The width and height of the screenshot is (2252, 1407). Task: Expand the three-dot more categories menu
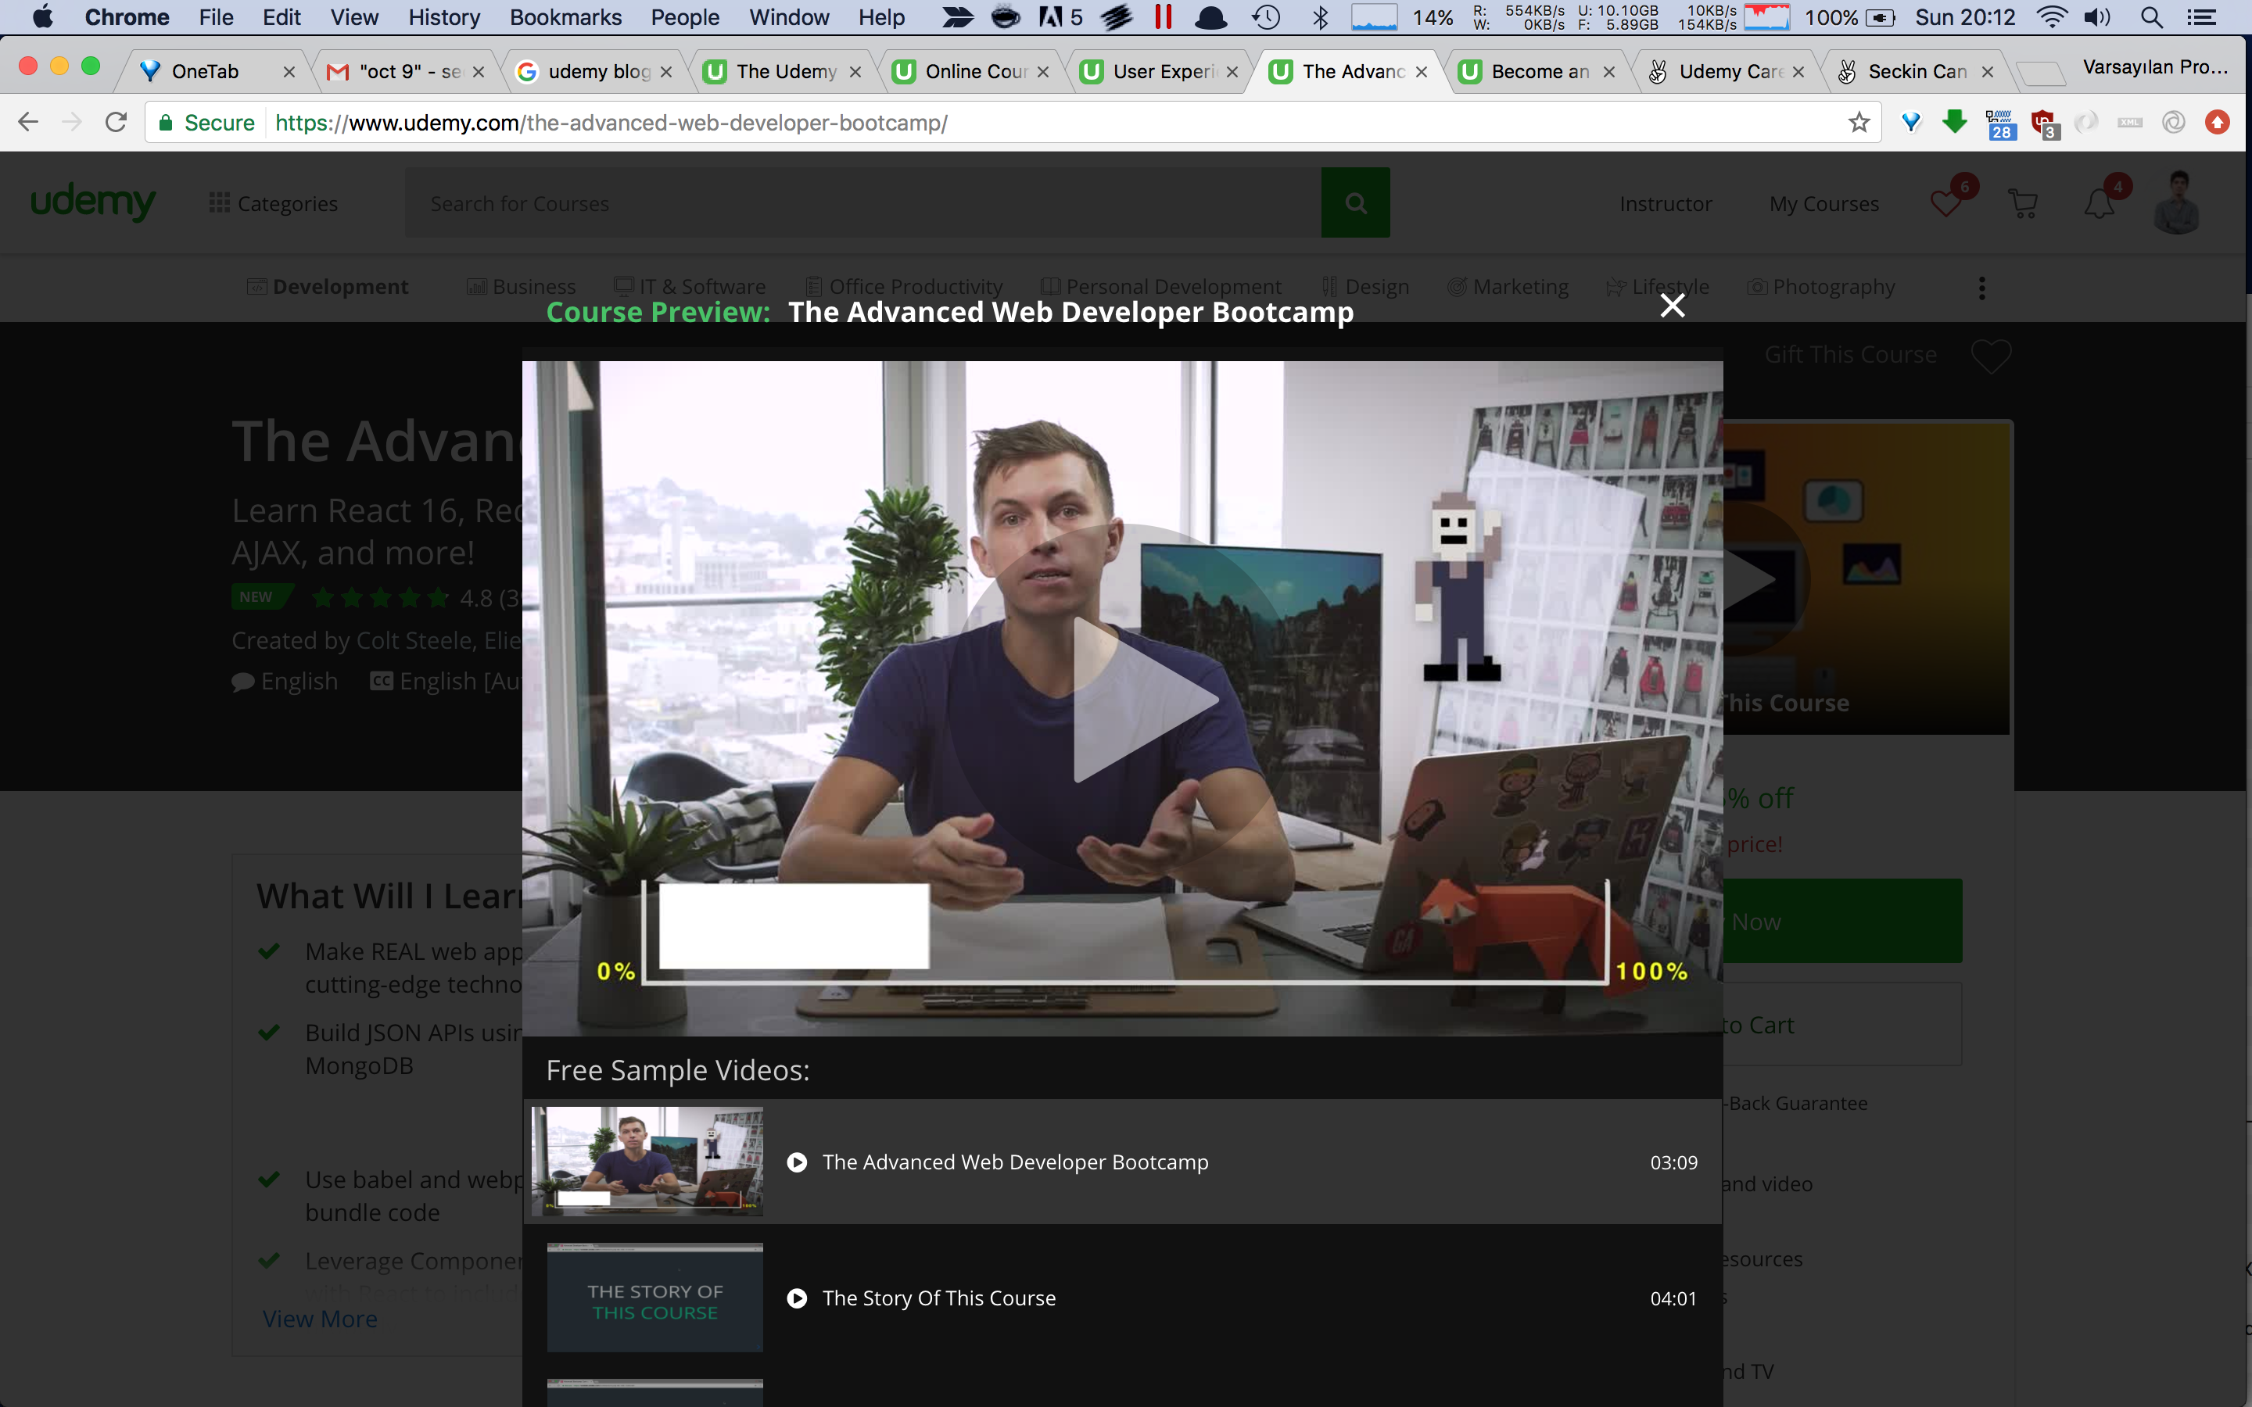click(x=1981, y=288)
